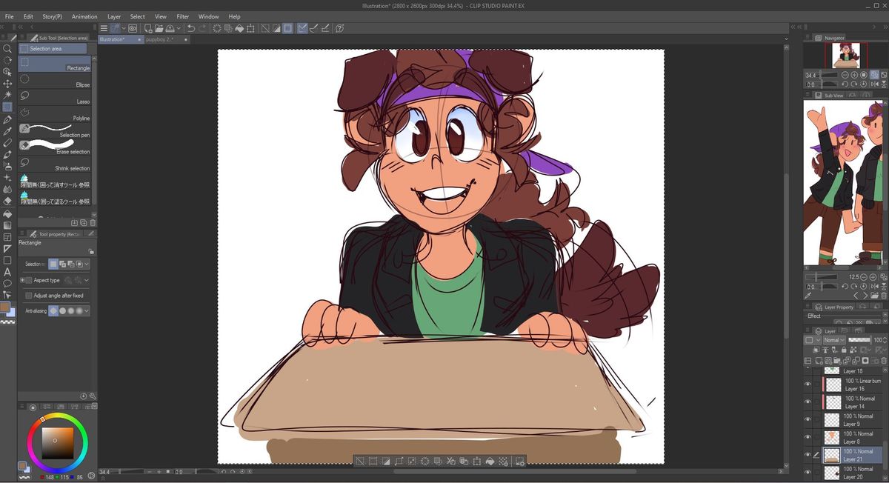Click the Redo icon in command bar
This screenshot has width=889, height=483.
[202, 28]
